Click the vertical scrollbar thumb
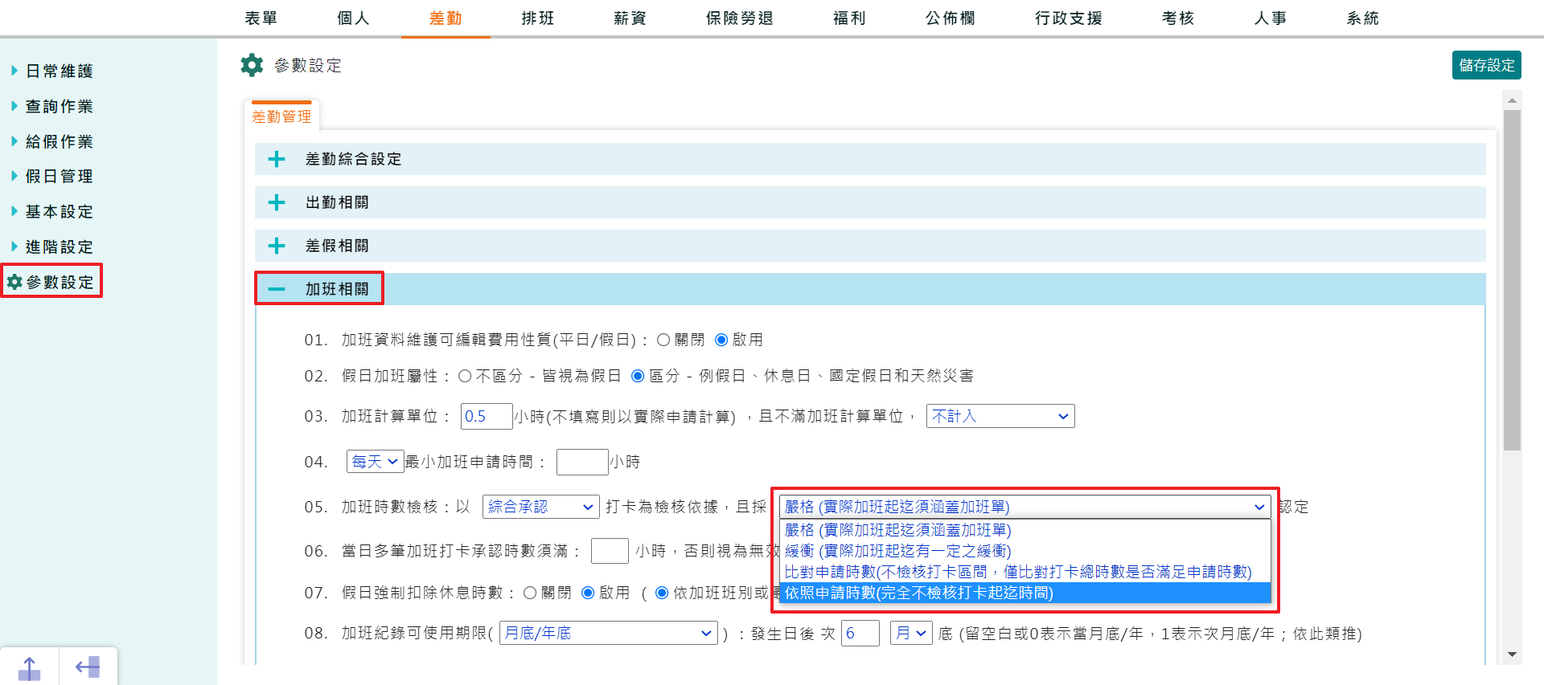Viewport: 1544px width, 685px height. pos(1512,280)
